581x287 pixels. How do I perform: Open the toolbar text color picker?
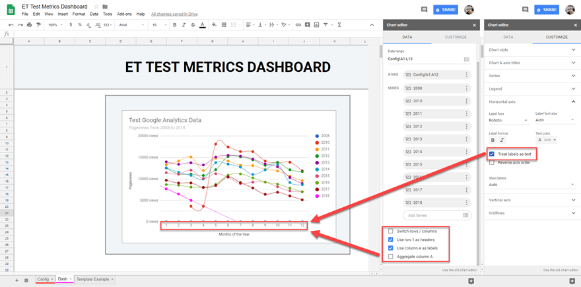pyautogui.click(x=202, y=25)
